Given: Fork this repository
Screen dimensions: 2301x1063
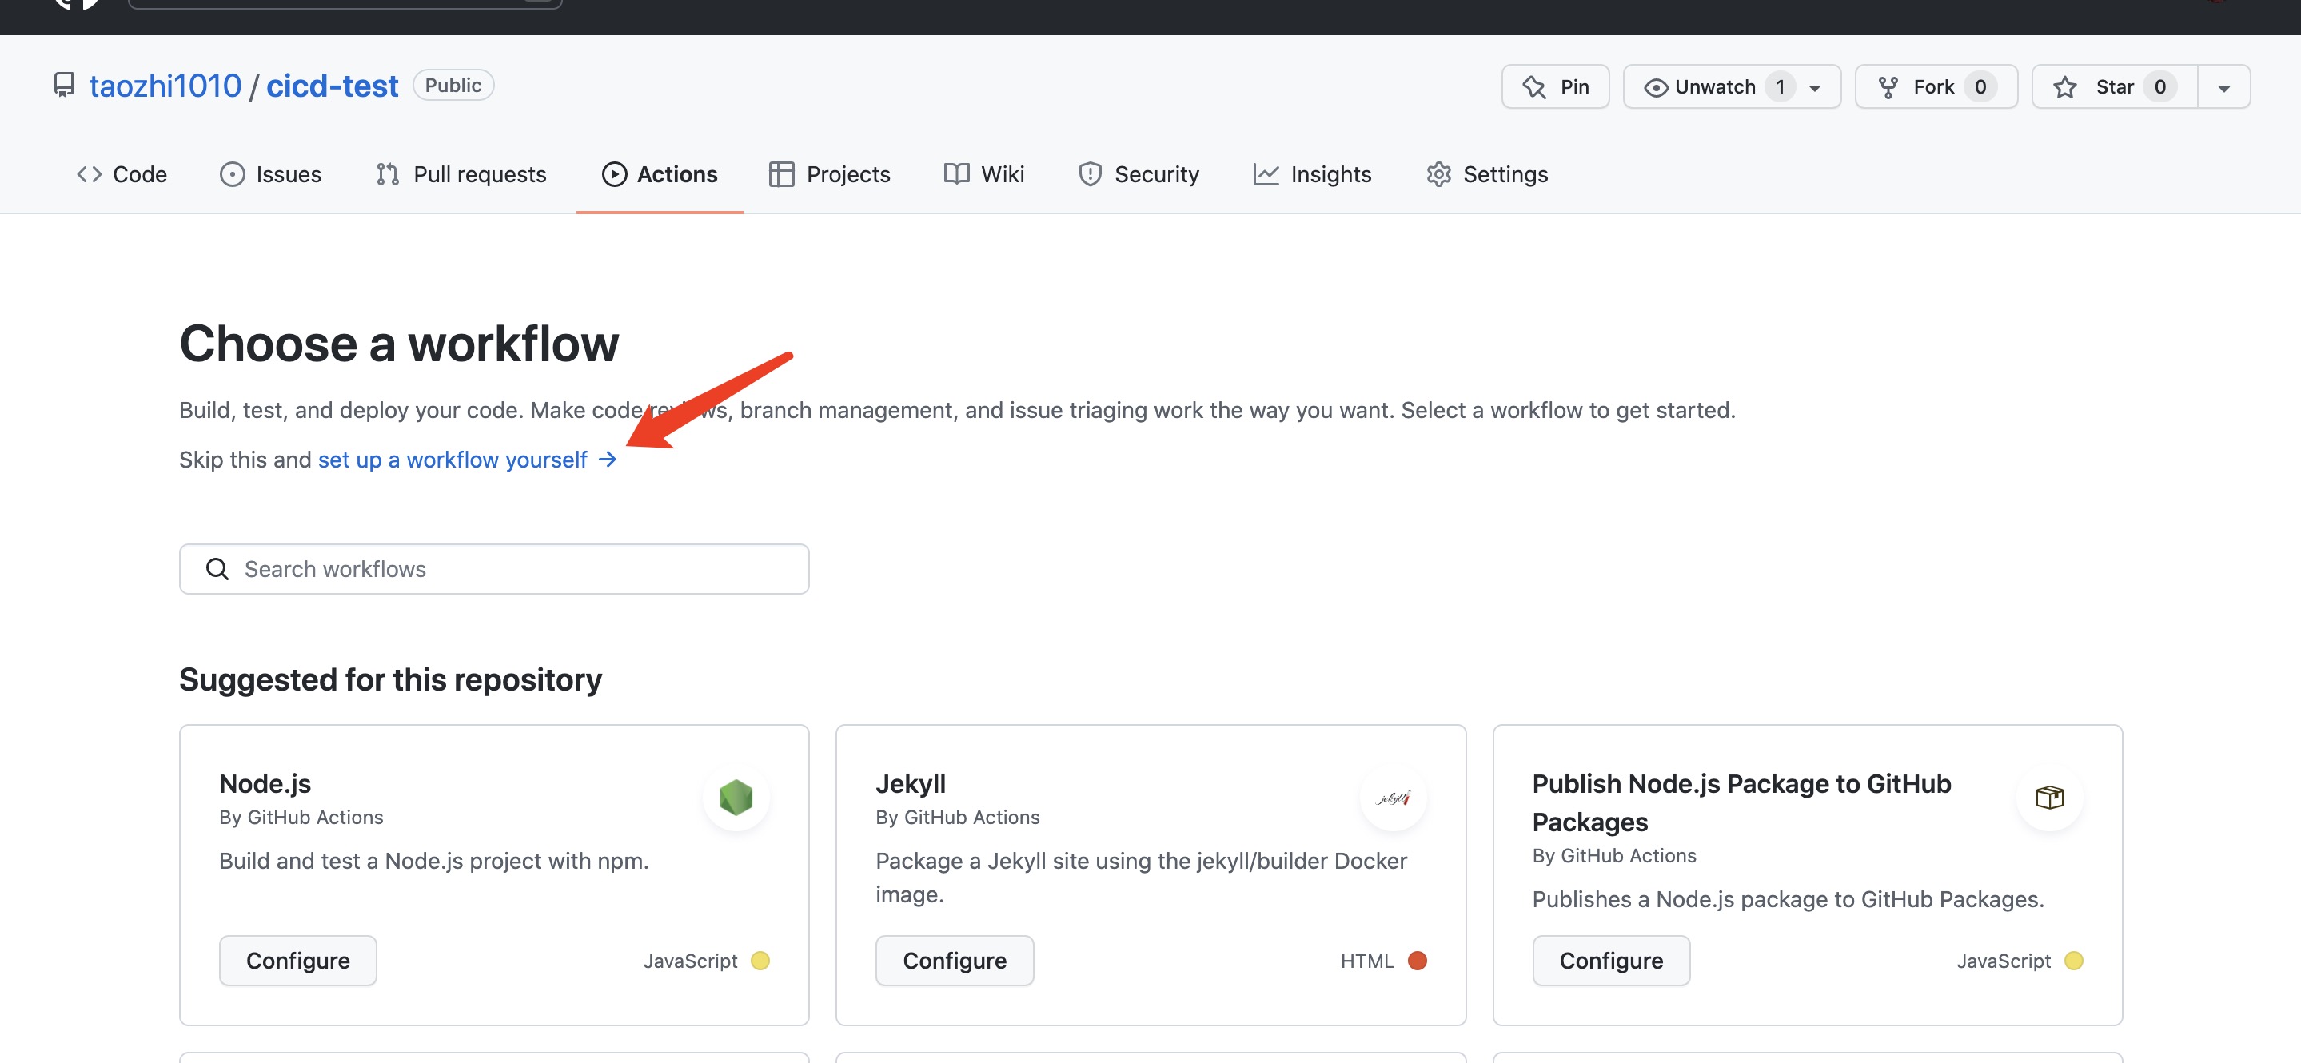Looking at the screenshot, I should [x=1935, y=86].
